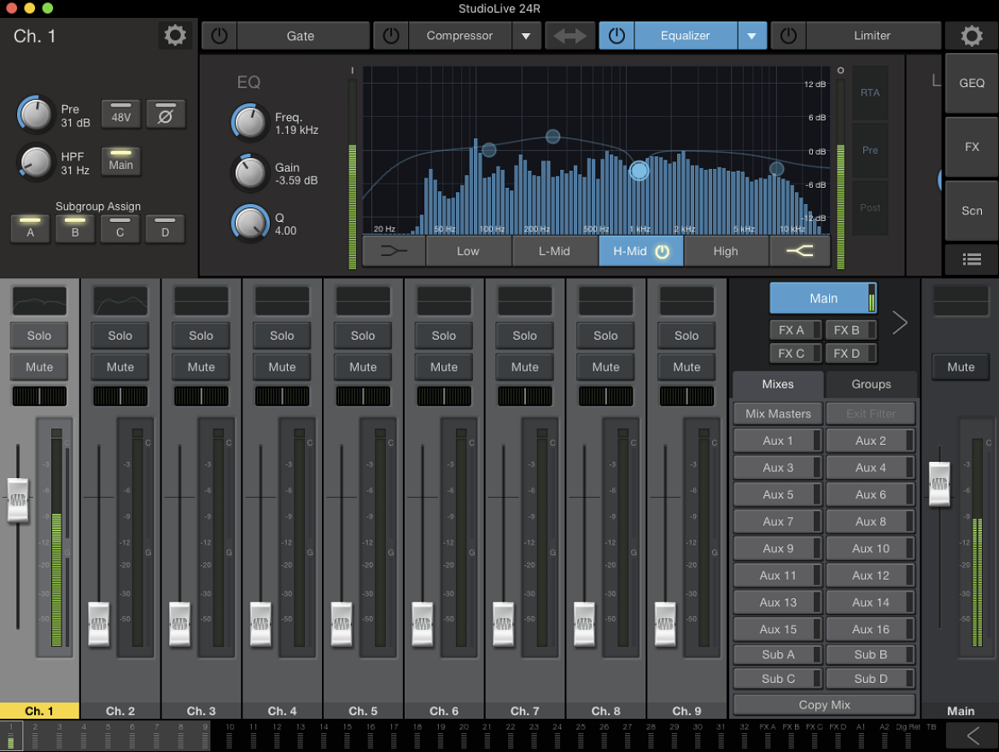Click the swap compressor/EQ order arrows
This screenshot has width=999, height=752.
[x=570, y=36]
